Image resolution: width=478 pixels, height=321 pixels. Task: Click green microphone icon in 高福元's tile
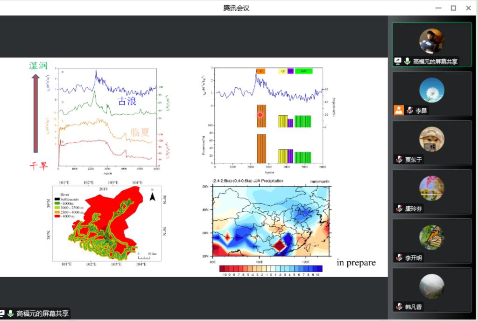point(407,61)
